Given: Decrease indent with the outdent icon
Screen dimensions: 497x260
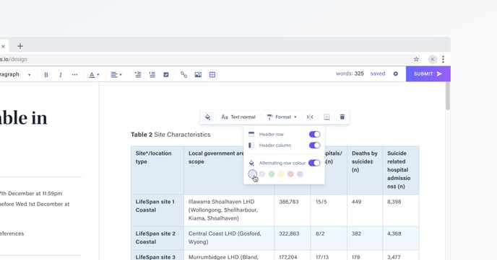Looking at the screenshot, I should [137, 75].
